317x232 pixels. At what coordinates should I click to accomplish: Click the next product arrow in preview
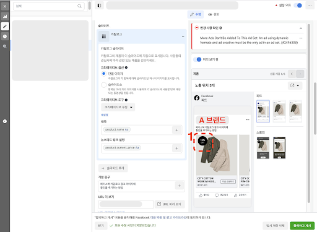click(x=300, y=74)
